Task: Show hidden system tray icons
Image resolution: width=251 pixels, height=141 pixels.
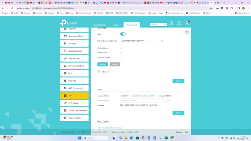Action: (218, 138)
